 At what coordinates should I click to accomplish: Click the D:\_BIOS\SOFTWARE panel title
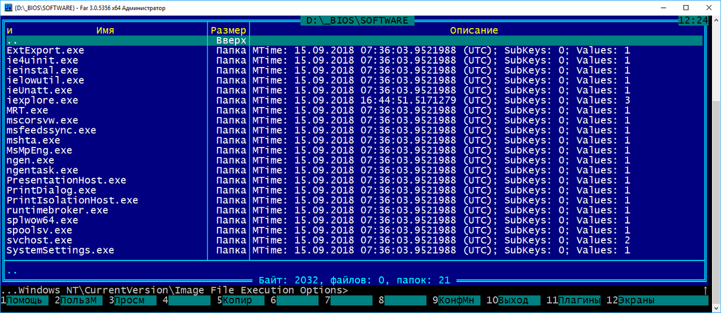(357, 20)
